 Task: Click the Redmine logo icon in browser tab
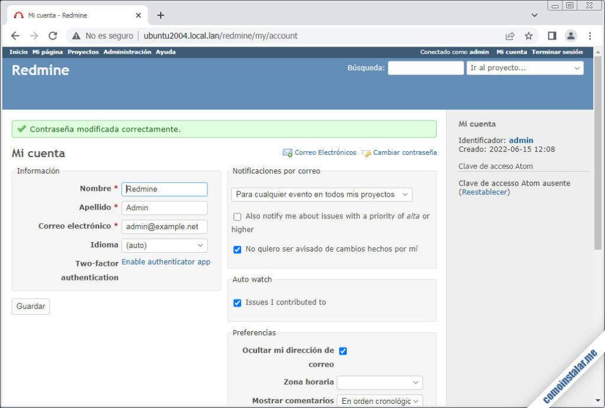pyautogui.click(x=17, y=16)
